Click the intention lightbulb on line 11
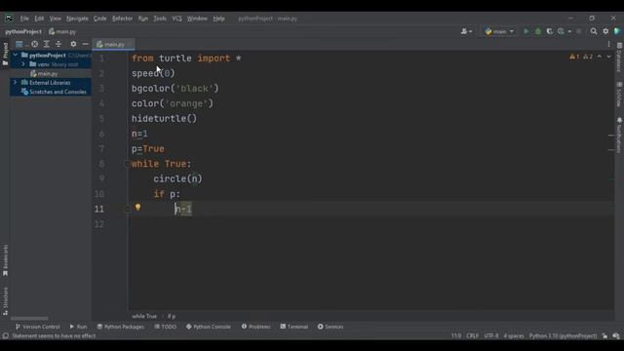Image resolution: width=624 pixels, height=351 pixels. point(137,208)
